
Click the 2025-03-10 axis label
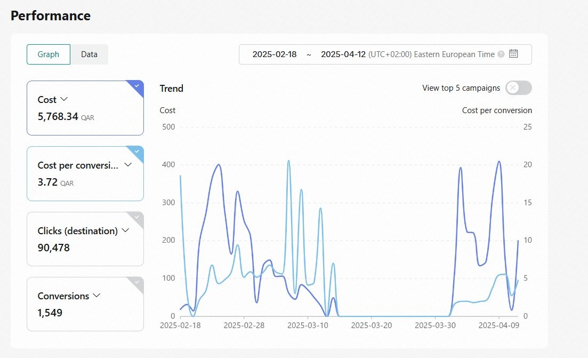tap(308, 325)
